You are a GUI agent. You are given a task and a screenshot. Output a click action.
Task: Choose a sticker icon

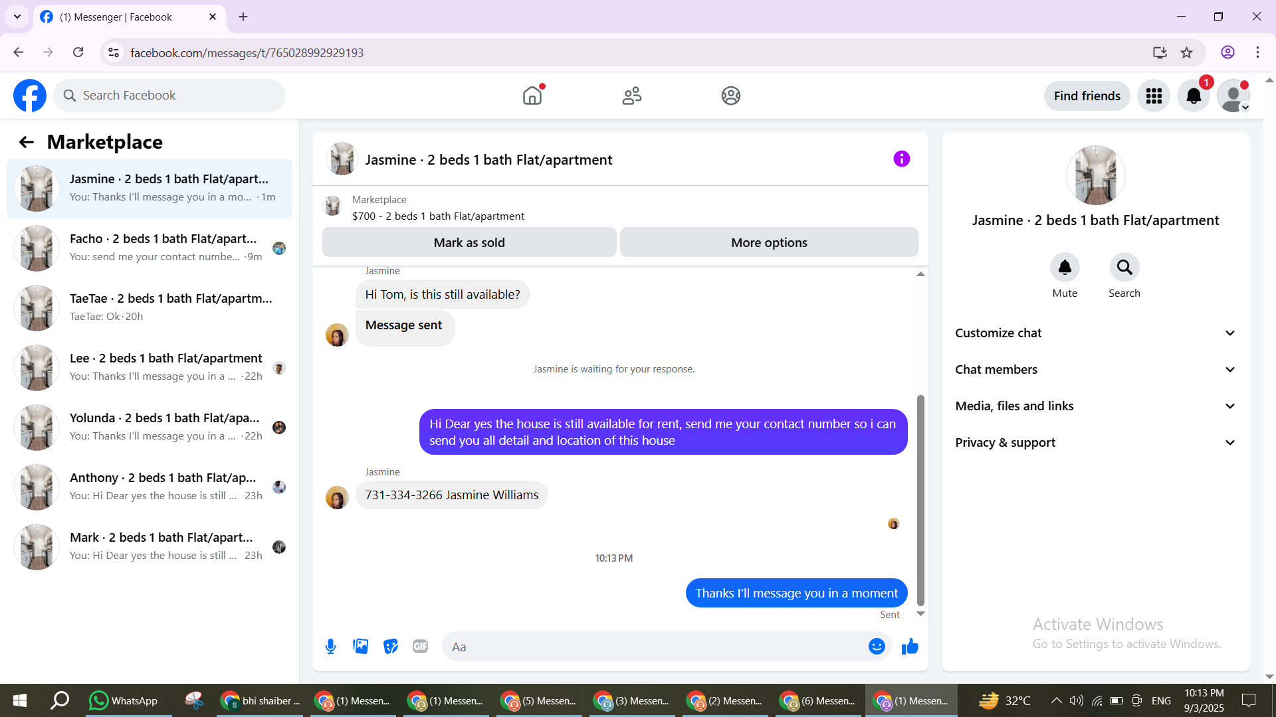391,647
